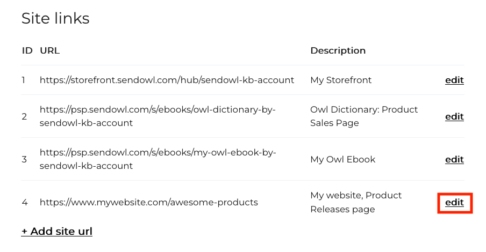Edit the Owl Dictionary sales page link
Image resolution: width=486 pixels, height=252 pixels.
(454, 116)
